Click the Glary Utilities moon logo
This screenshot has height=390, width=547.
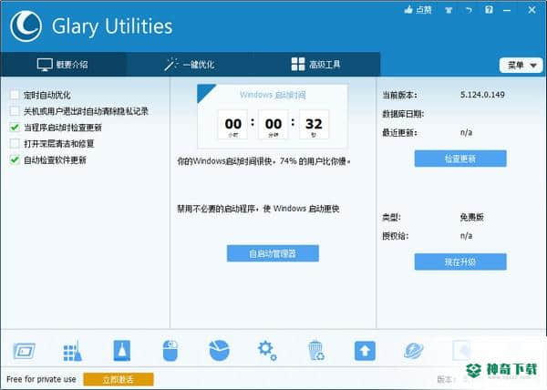pos(26,26)
